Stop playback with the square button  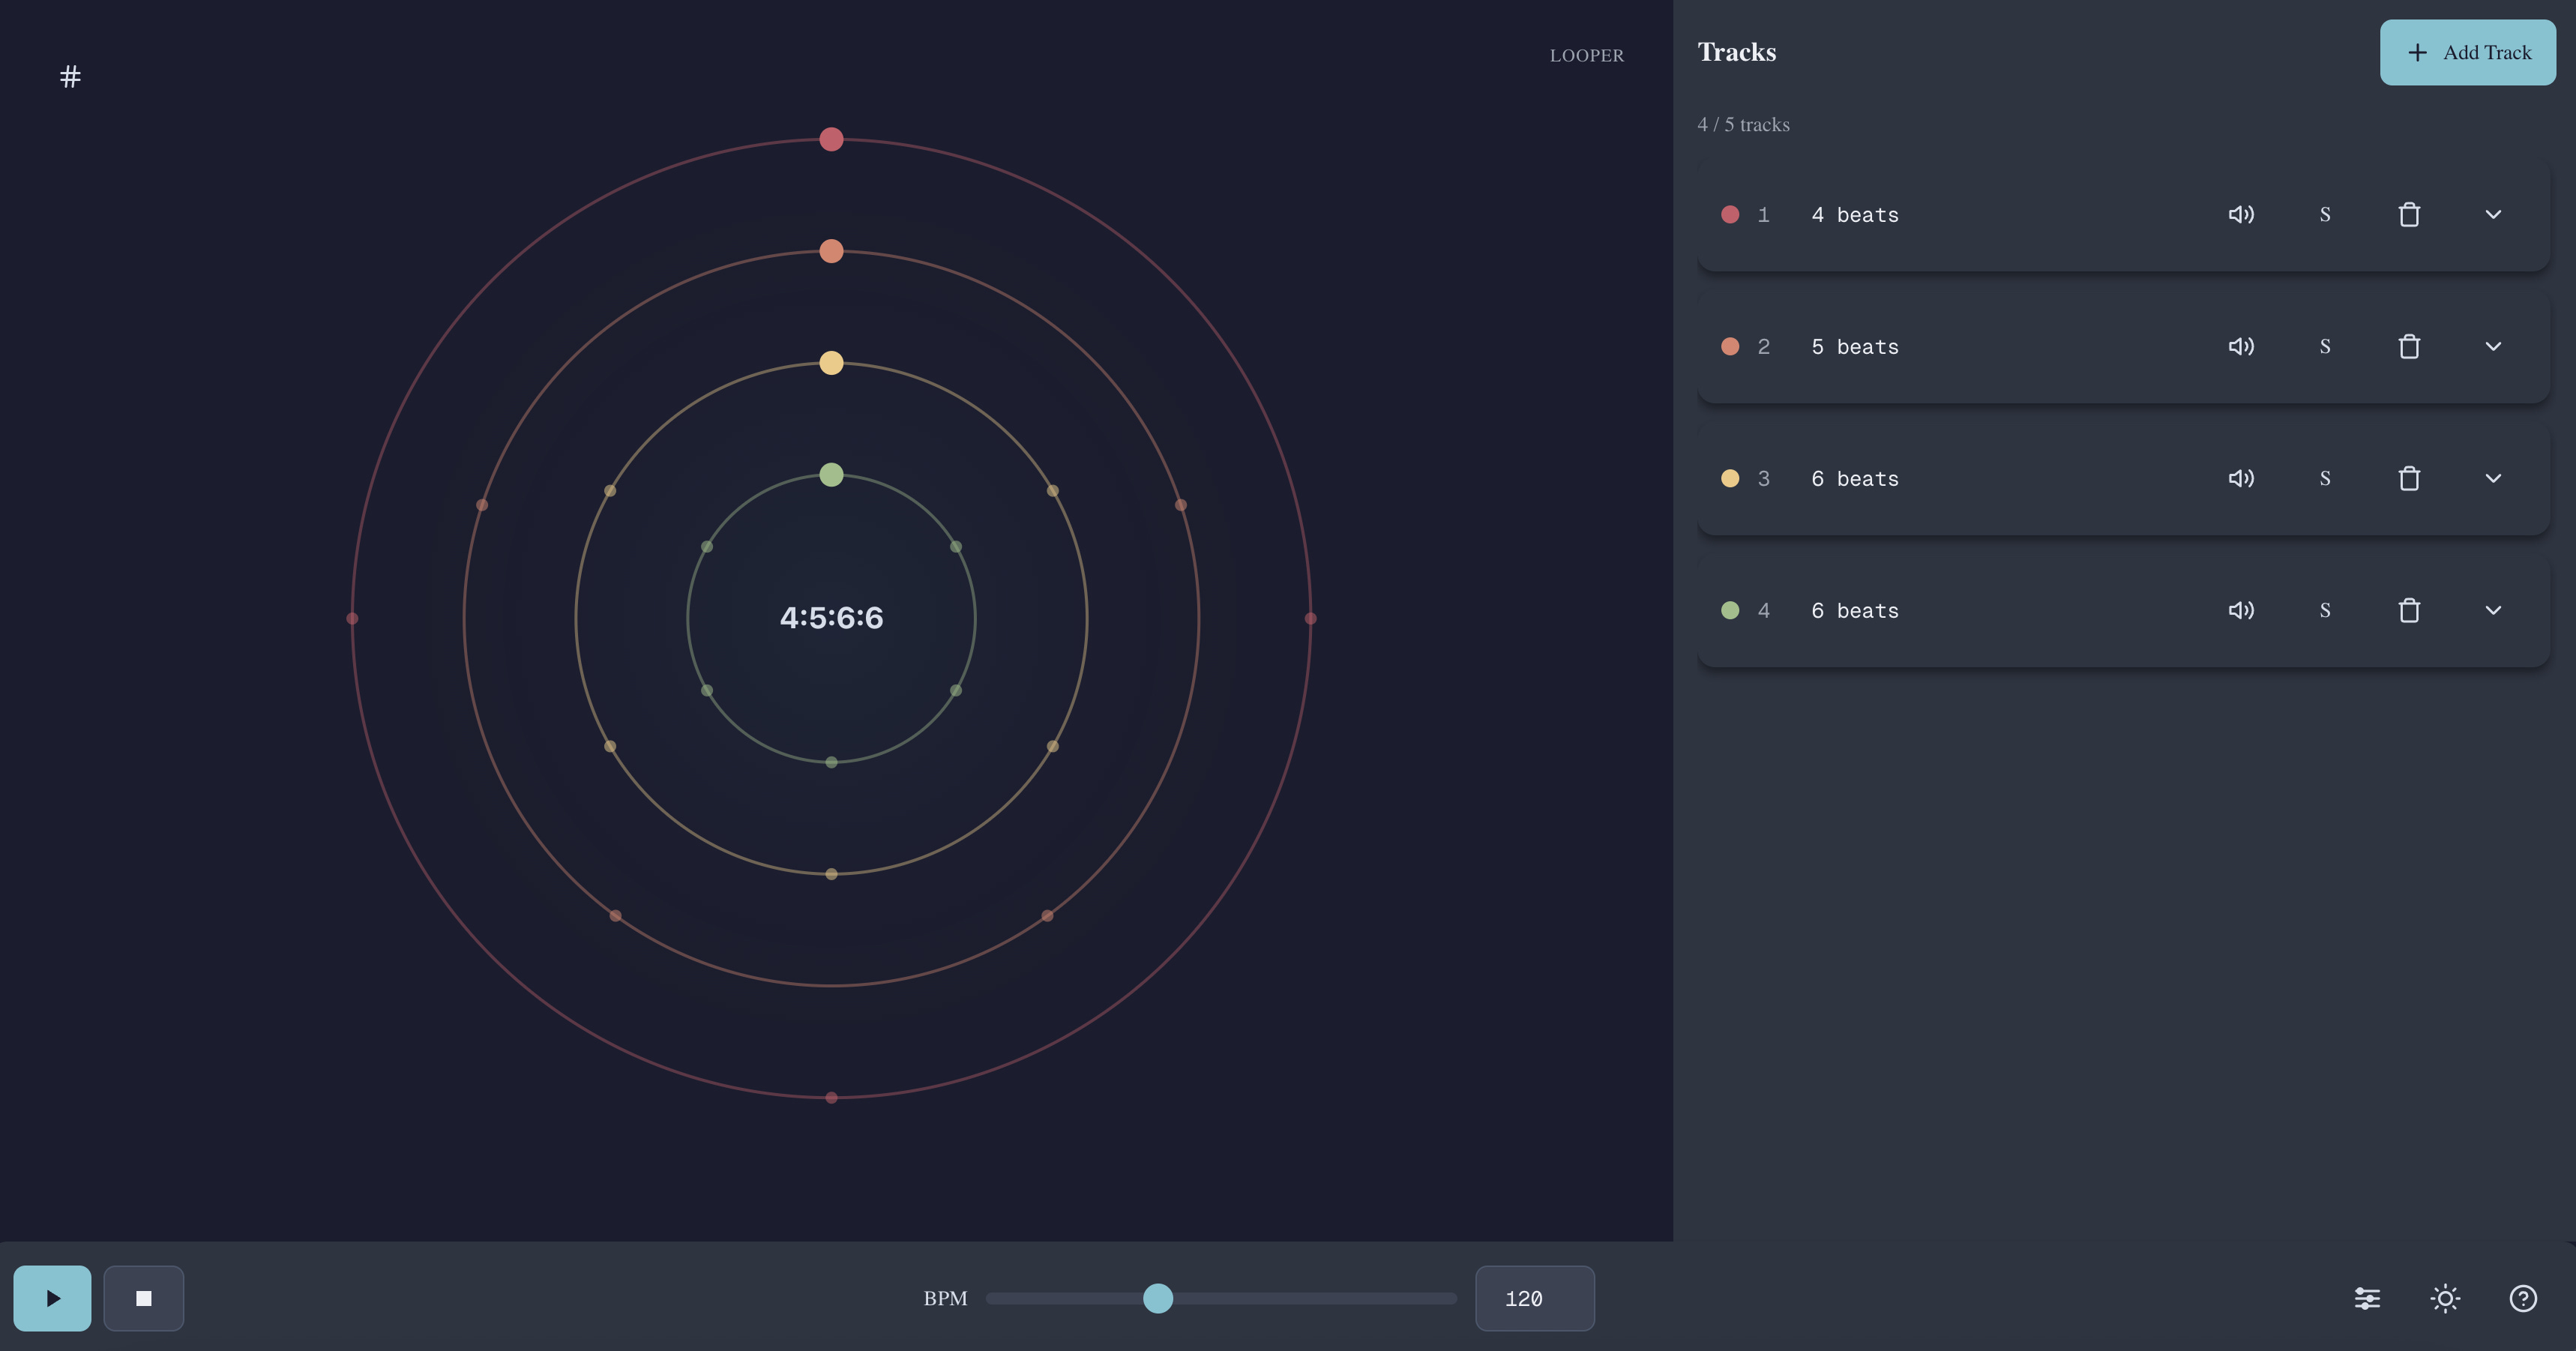144,1298
